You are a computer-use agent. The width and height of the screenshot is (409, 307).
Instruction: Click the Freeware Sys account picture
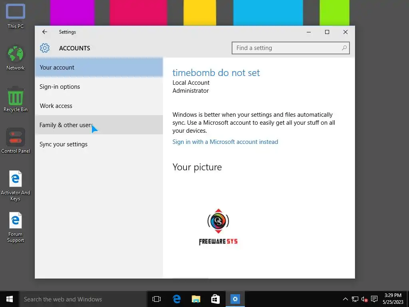(x=218, y=227)
